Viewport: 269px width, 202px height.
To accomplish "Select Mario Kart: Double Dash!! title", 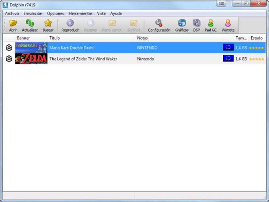I will [72, 48].
